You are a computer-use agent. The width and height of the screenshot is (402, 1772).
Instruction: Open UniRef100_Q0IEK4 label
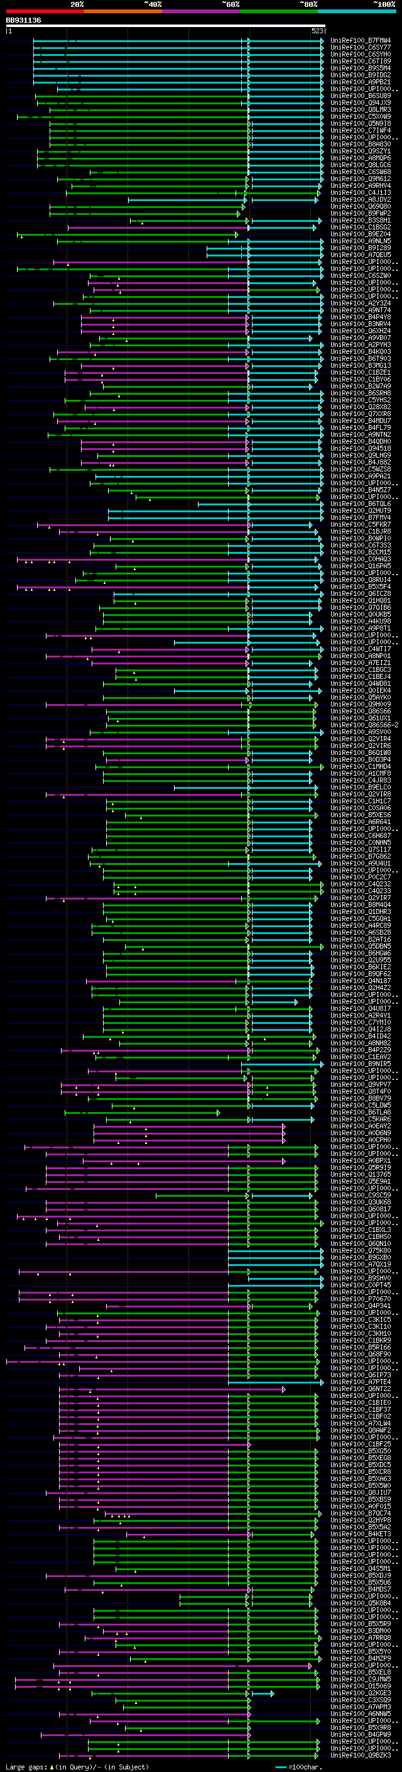coord(361,691)
